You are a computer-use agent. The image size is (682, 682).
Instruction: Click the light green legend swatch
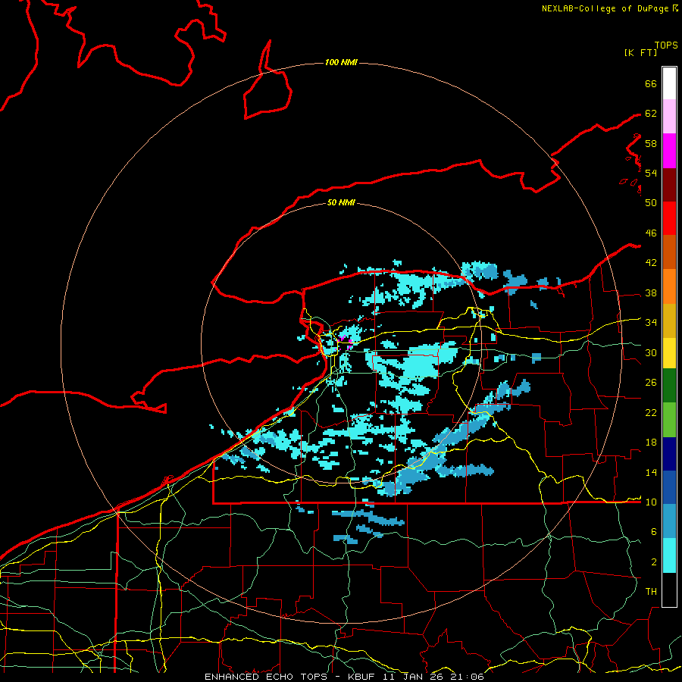coord(669,420)
